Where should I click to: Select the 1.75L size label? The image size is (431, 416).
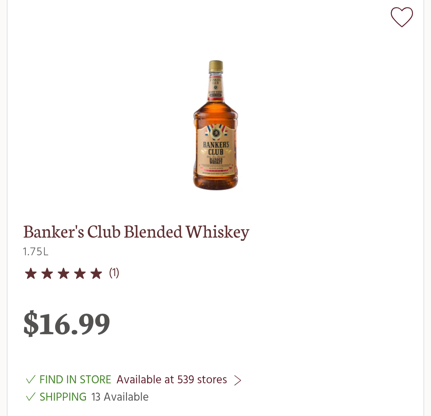tap(36, 252)
